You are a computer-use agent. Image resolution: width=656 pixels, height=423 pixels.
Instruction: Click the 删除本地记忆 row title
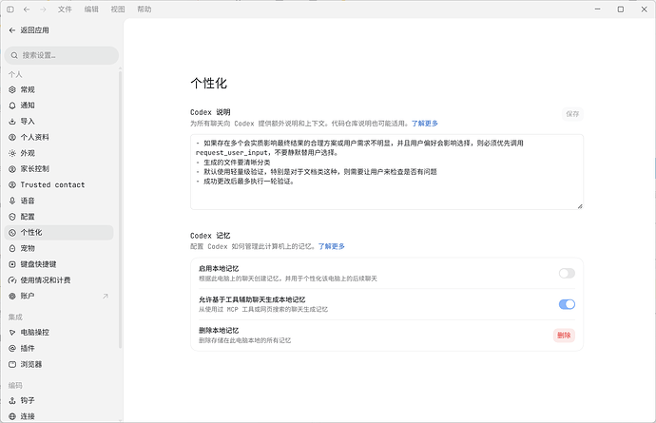coord(219,331)
